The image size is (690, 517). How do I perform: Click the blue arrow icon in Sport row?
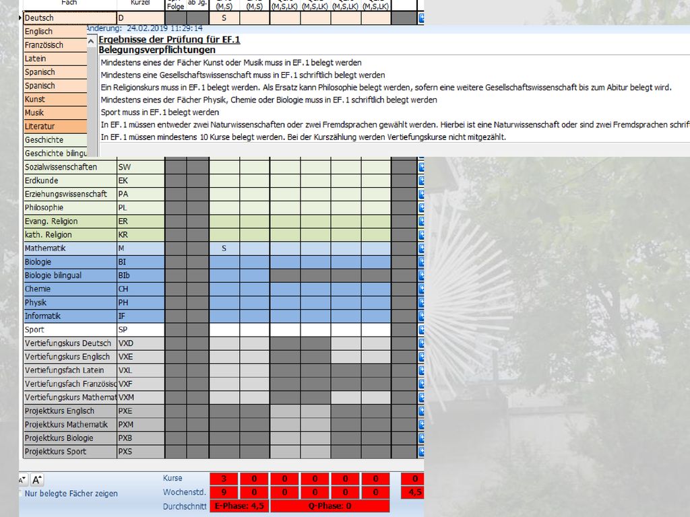[x=421, y=330]
